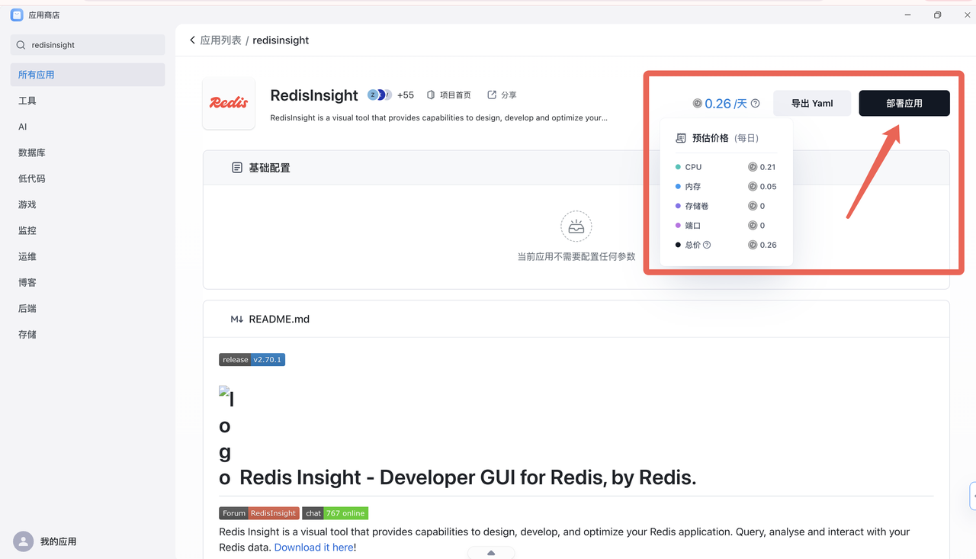This screenshot has width=976, height=559.
Task: Click the 0.26 /天 price
Action: click(726, 104)
